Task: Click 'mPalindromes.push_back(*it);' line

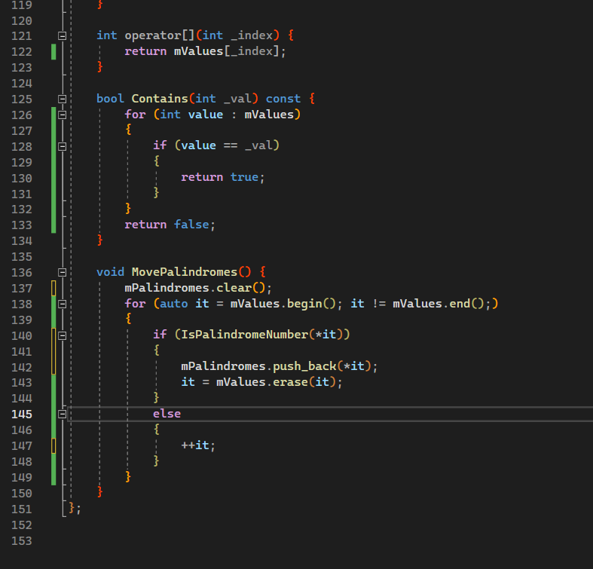Action: pyautogui.click(x=279, y=366)
